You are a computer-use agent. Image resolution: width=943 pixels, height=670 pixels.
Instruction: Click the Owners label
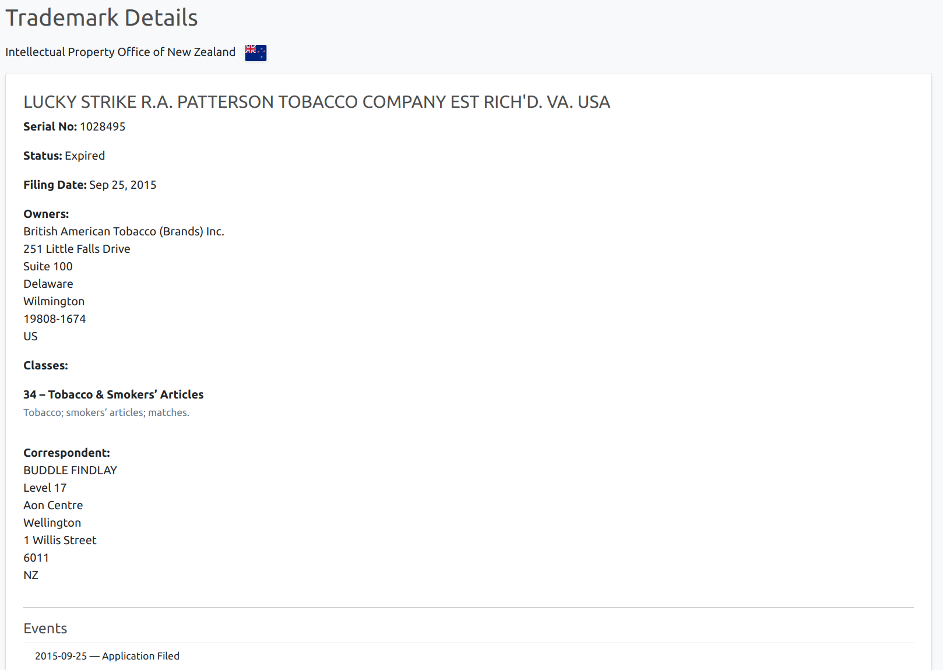click(46, 214)
